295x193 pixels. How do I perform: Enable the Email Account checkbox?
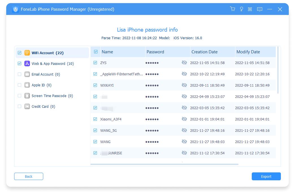point(19,74)
